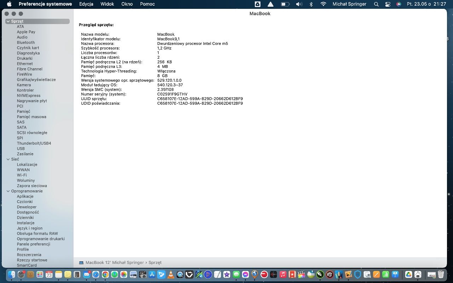The width and height of the screenshot is (453, 283).
Task: Open the Widok menu
Action: [107, 4]
